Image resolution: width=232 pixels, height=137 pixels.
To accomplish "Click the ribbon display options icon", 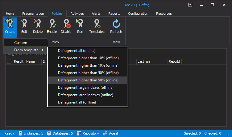I will pyautogui.click(x=190, y=5).
